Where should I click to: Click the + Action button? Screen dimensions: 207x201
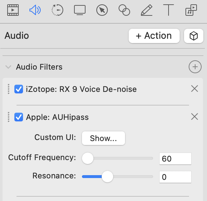[154, 36]
